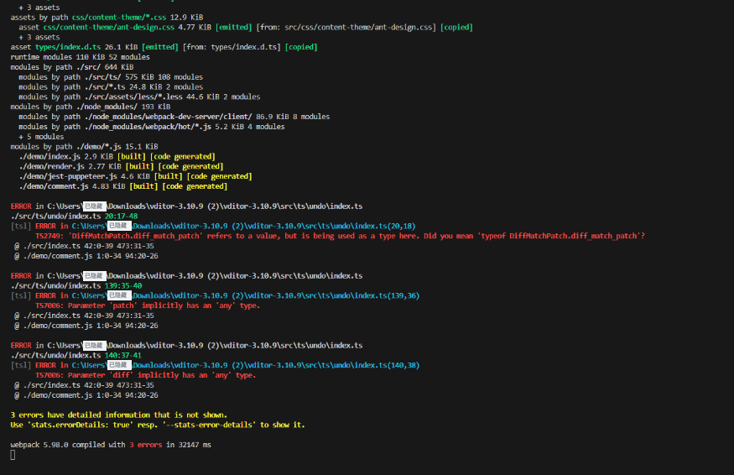
Task: Click the 'stats.errorDetails: true' hint line
Action: [158, 425]
